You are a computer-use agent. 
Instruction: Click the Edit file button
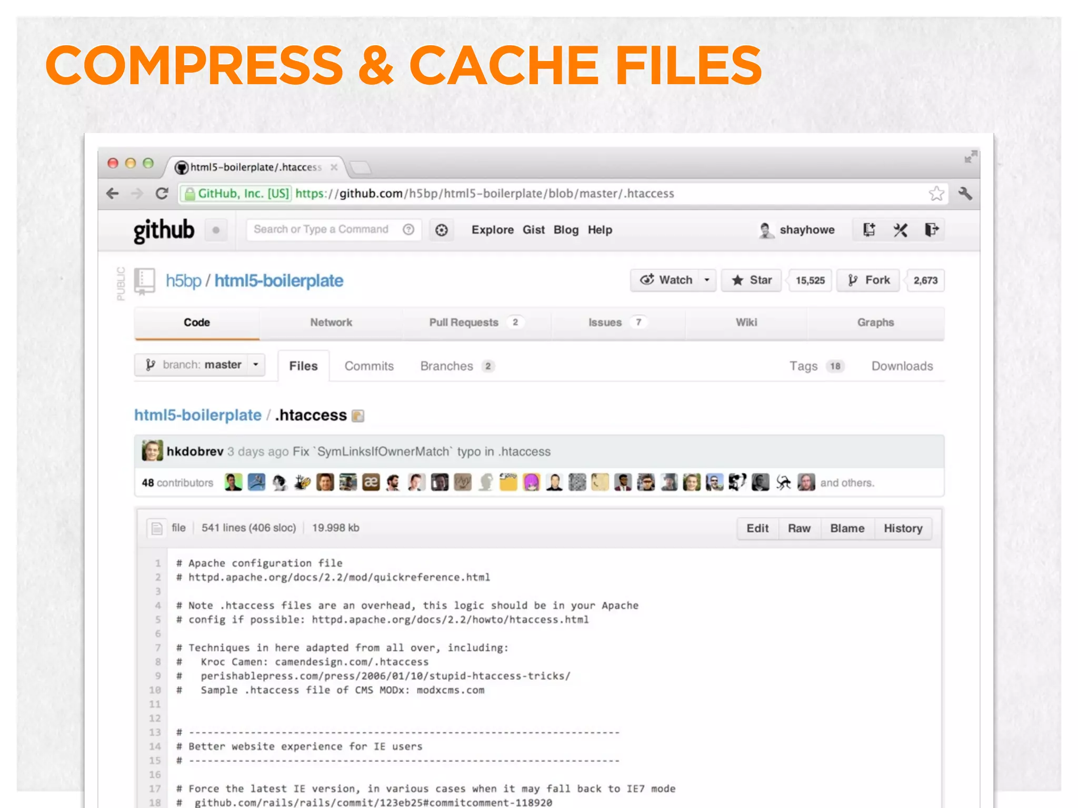pos(757,528)
